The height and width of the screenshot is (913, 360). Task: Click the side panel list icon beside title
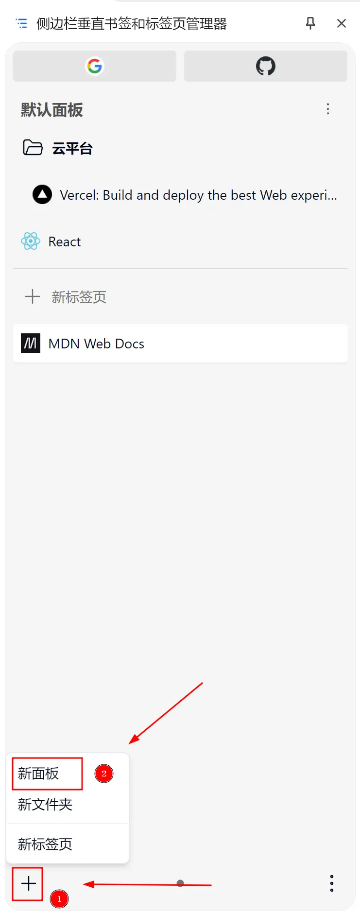point(22,23)
